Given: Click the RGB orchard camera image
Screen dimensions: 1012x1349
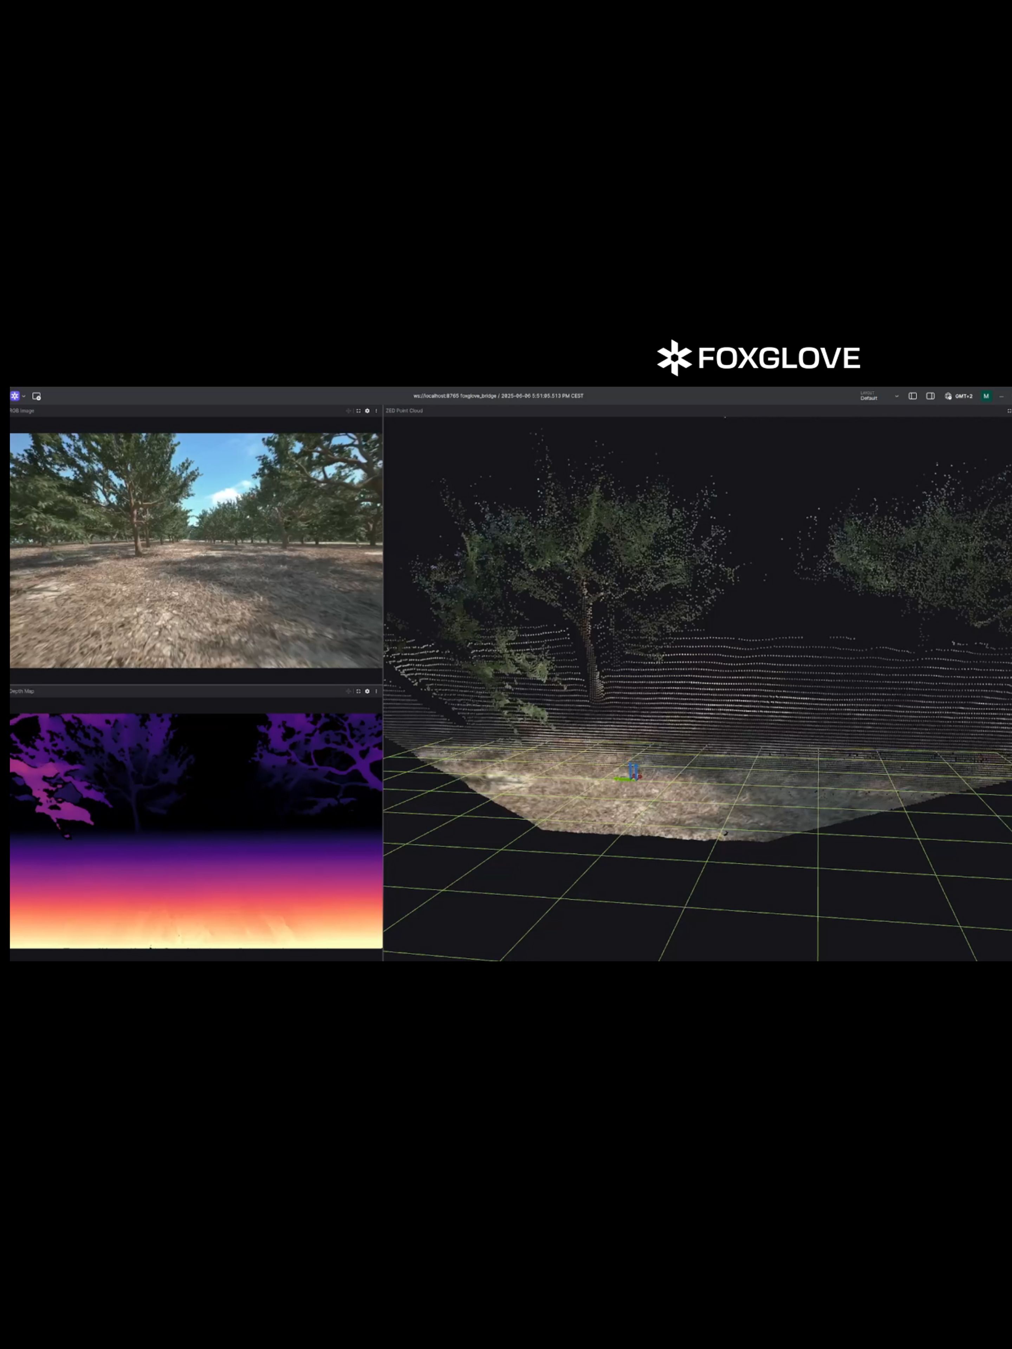Looking at the screenshot, I should click(196, 550).
